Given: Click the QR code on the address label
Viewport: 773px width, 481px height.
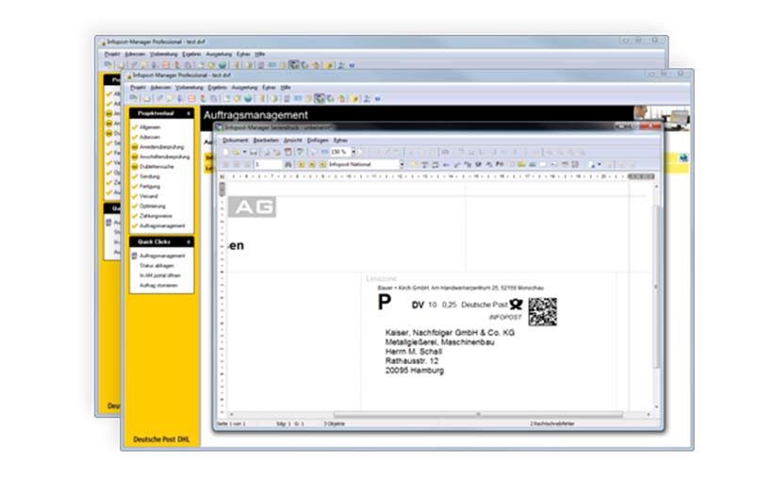Looking at the screenshot, I should coord(542,311).
